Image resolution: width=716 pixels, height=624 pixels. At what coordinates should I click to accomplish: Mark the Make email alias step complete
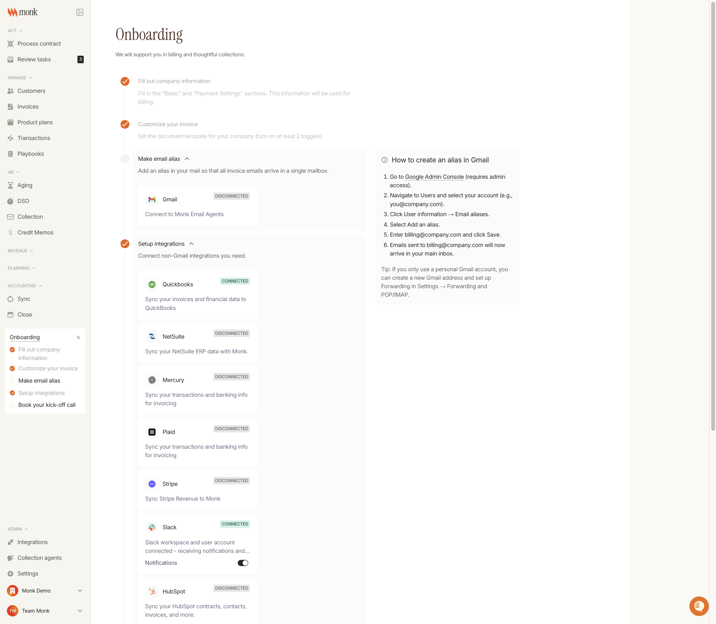125,159
